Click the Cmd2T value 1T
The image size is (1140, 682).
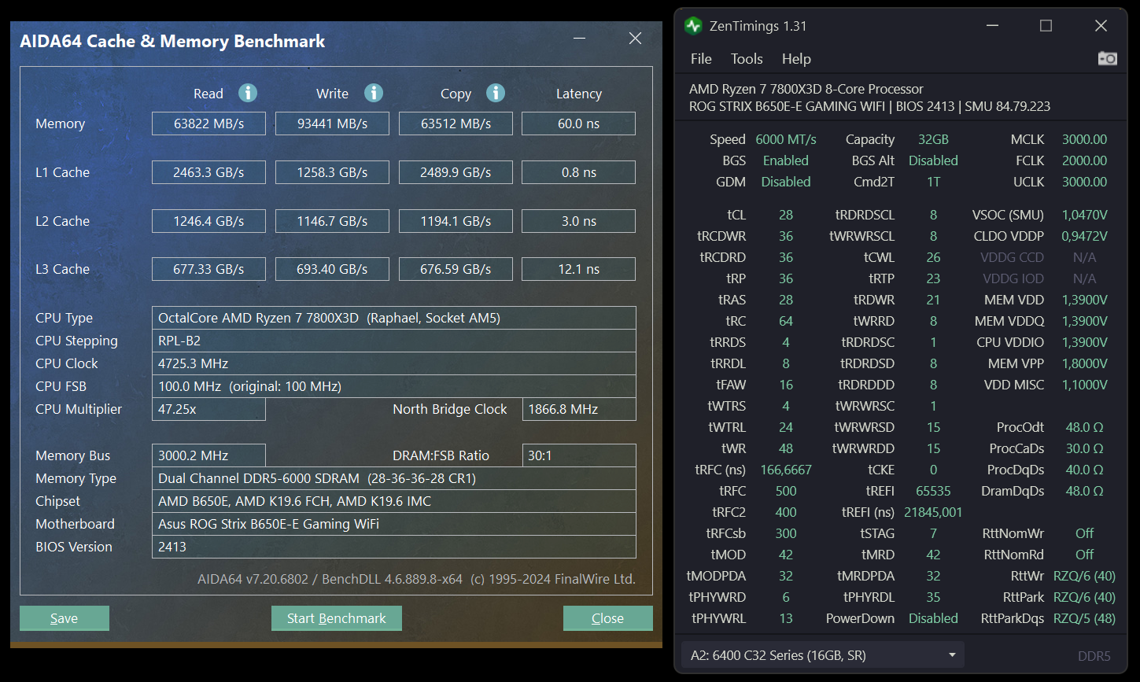click(933, 182)
